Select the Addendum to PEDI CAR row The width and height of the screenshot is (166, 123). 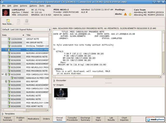click(25, 78)
